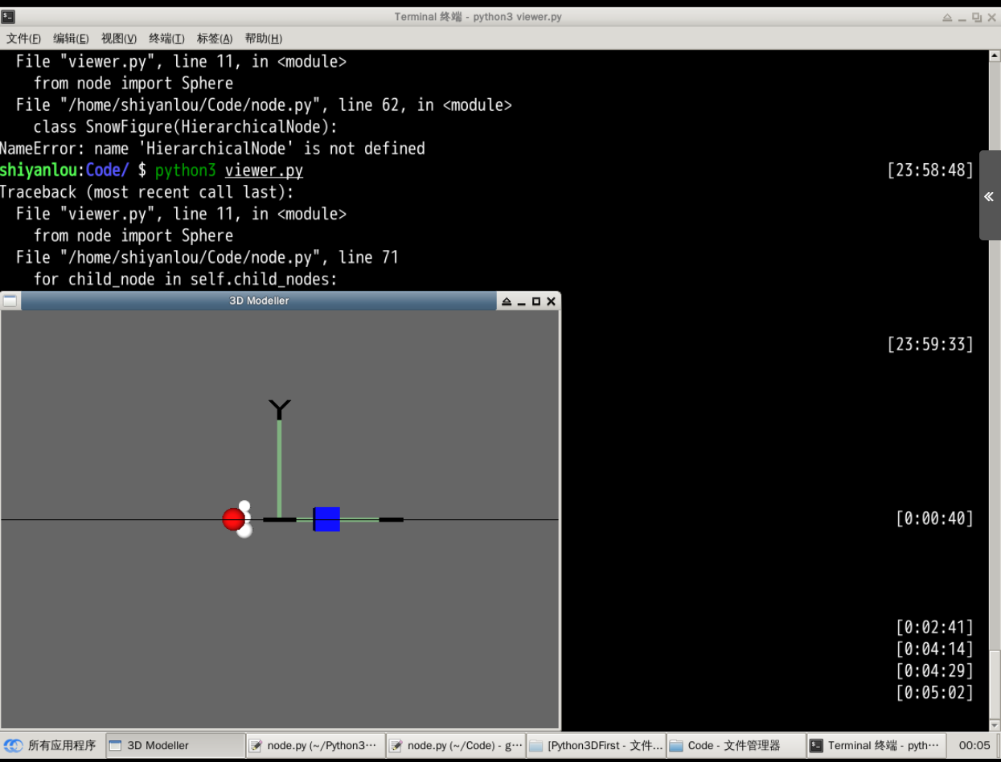Open the 终端 menu
The image size is (1001, 762).
[x=166, y=38]
